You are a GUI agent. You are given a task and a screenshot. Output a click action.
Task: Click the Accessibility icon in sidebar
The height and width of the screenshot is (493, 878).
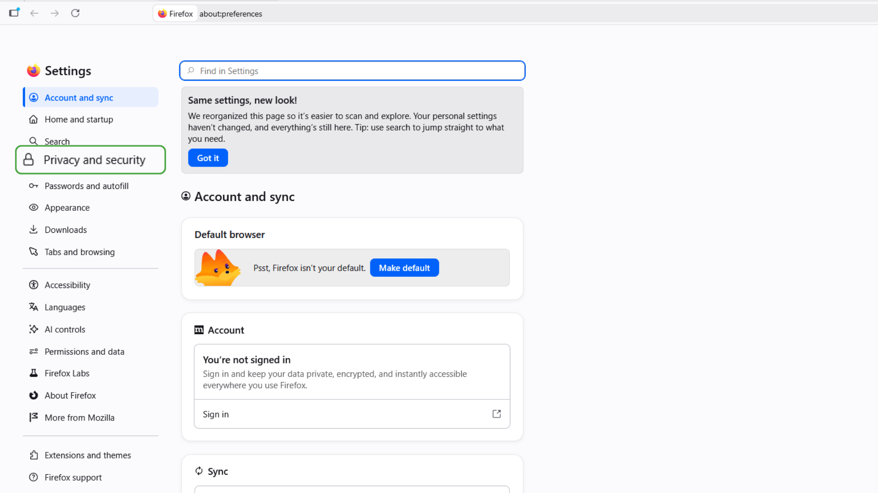click(x=33, y=285)
